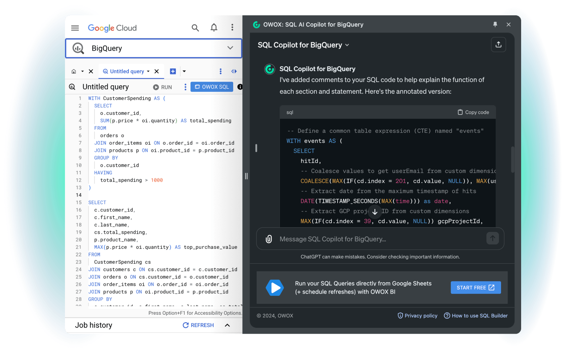Click the 'hitId,' line in the chat code

[311, 161]
